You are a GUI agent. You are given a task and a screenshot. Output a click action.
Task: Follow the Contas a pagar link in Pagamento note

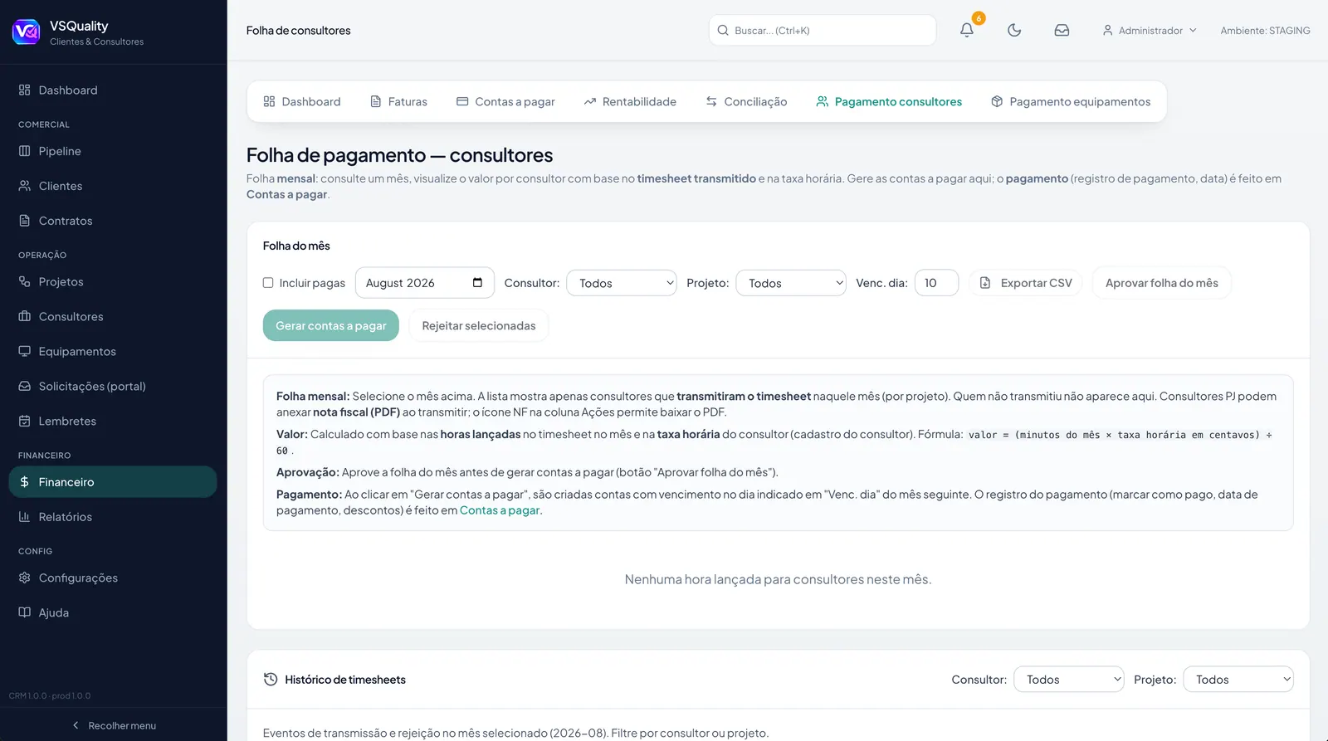point(500,510)
